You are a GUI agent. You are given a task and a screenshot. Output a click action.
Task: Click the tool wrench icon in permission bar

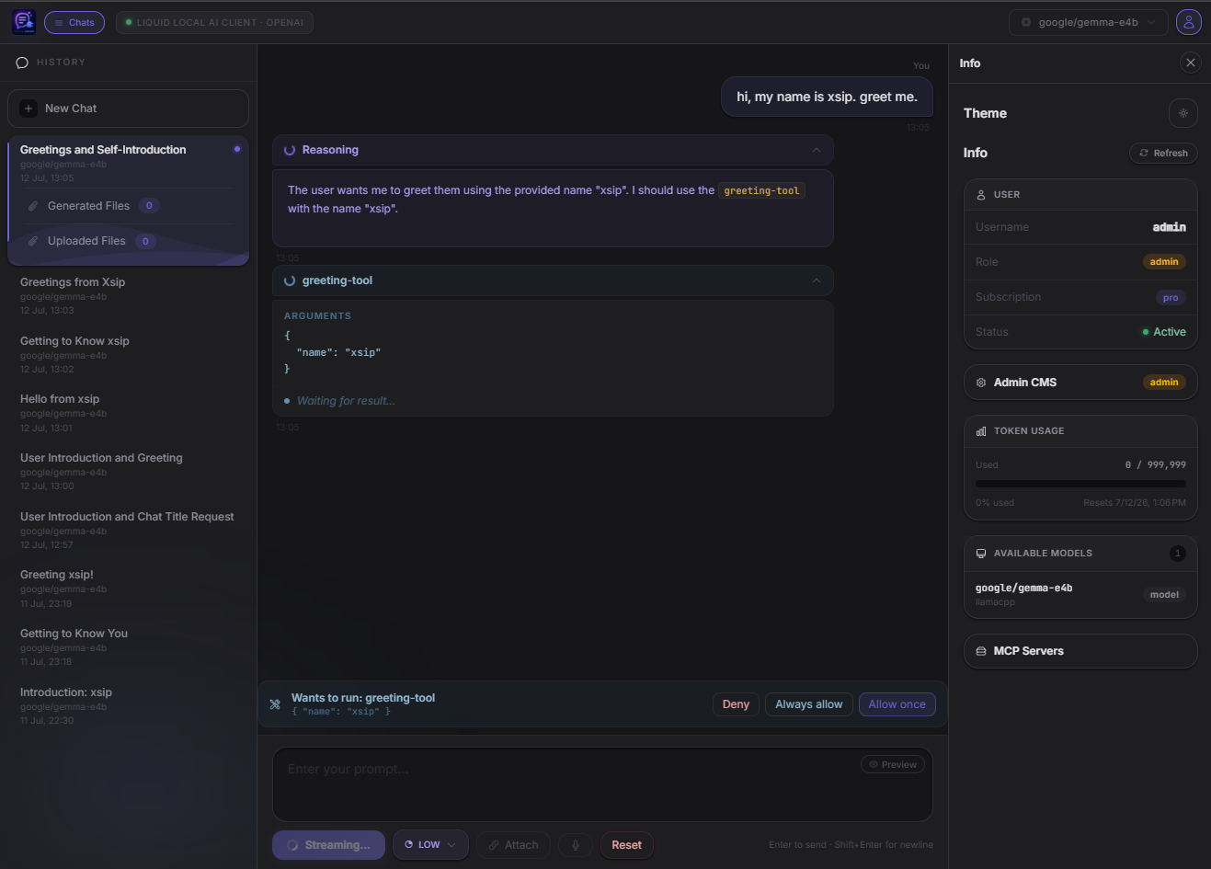[x=275, y=704]
